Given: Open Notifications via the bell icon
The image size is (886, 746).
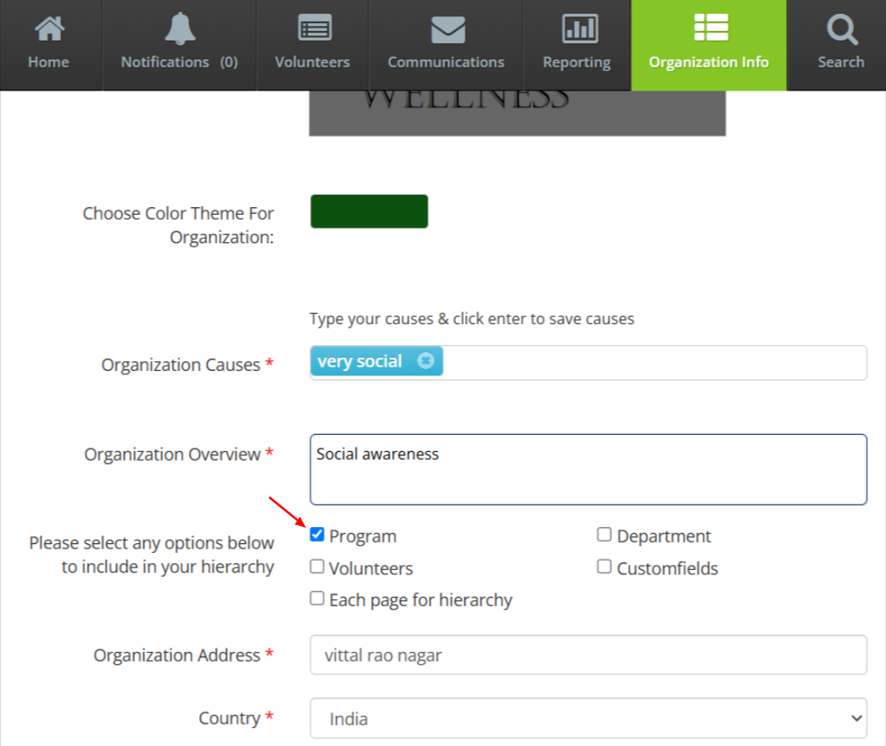Looking at the screenshot, I should pos(179,28).
